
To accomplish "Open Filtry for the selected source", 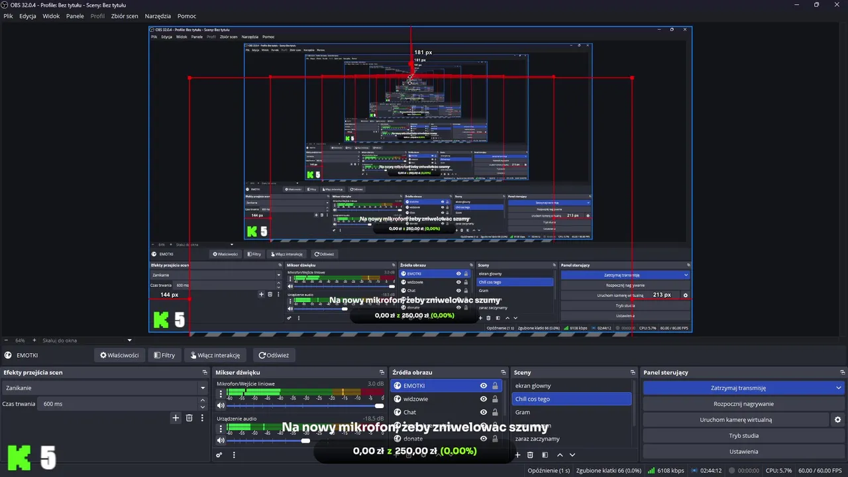I will tap(164, 355).
